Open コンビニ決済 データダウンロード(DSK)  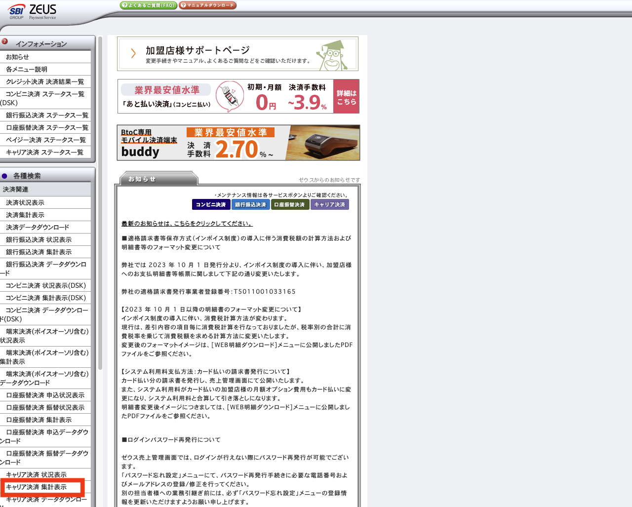45,314
